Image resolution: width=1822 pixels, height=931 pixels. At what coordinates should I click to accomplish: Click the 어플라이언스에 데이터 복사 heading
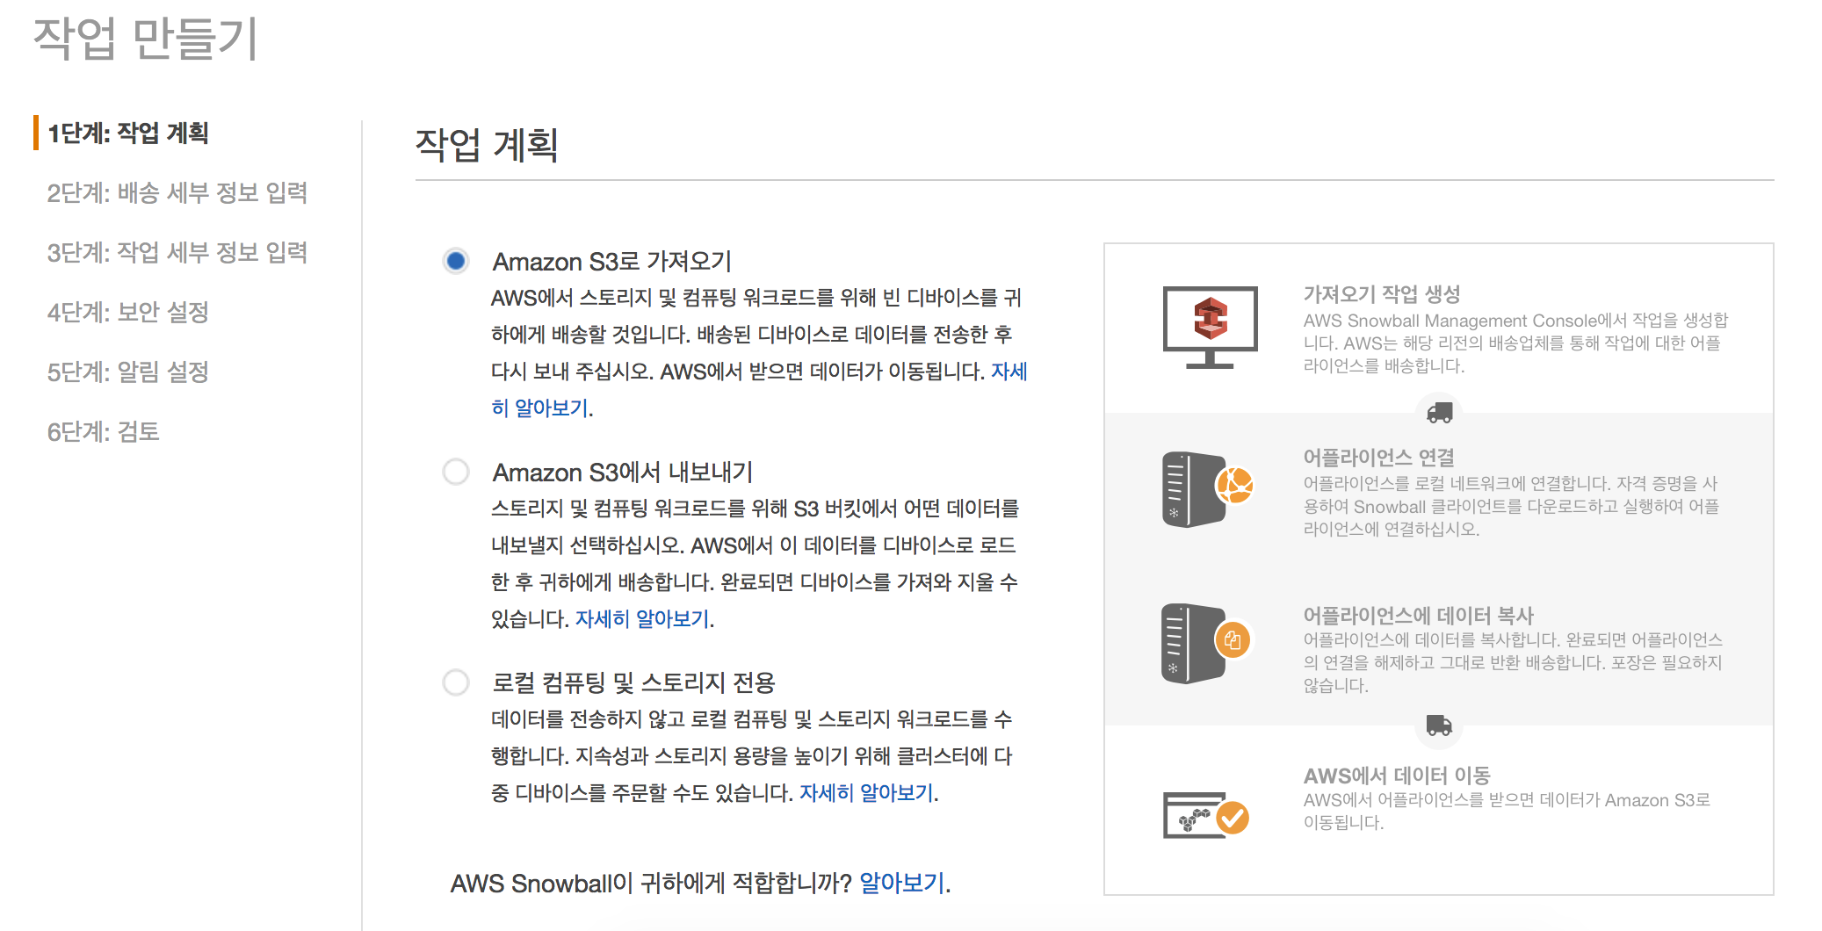point(1418,615)
